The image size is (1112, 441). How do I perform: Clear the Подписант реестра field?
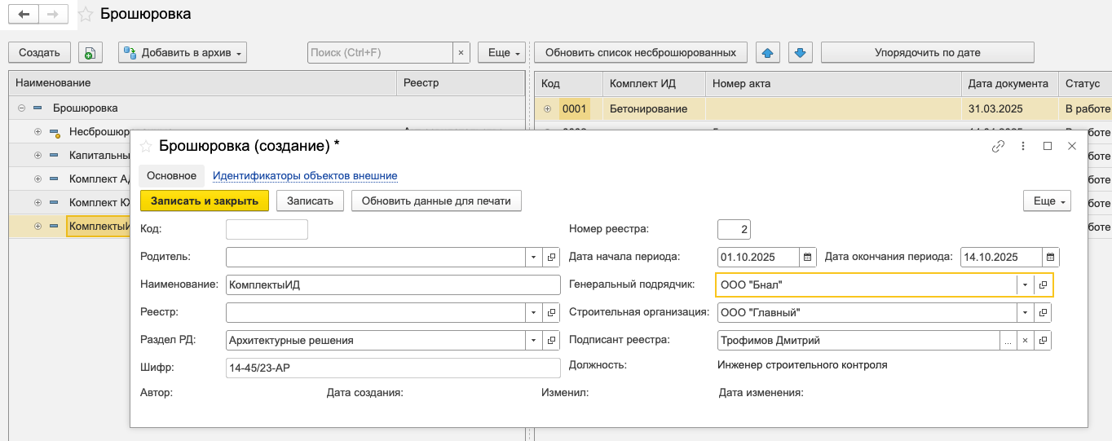tap(1025, 341)
